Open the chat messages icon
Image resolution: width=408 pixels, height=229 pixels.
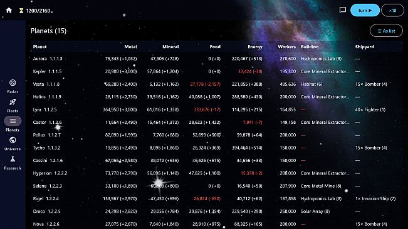point(343,10)
